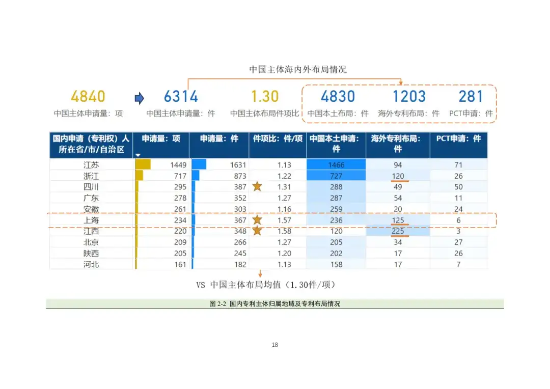Select the large number 4840
This screenshot has height=389, width=550.
[88, 96]
